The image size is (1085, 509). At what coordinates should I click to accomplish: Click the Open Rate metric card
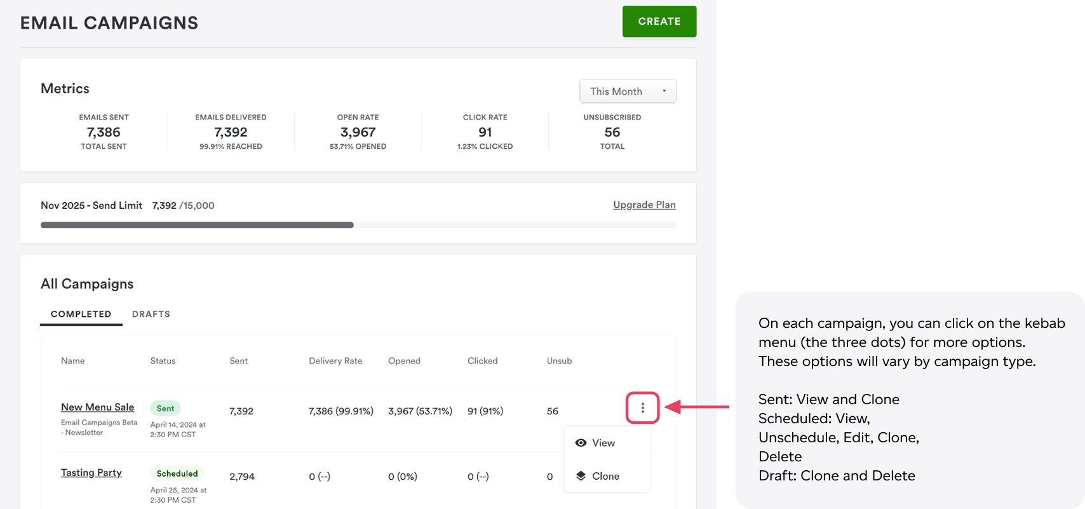[x=358, y=132]
